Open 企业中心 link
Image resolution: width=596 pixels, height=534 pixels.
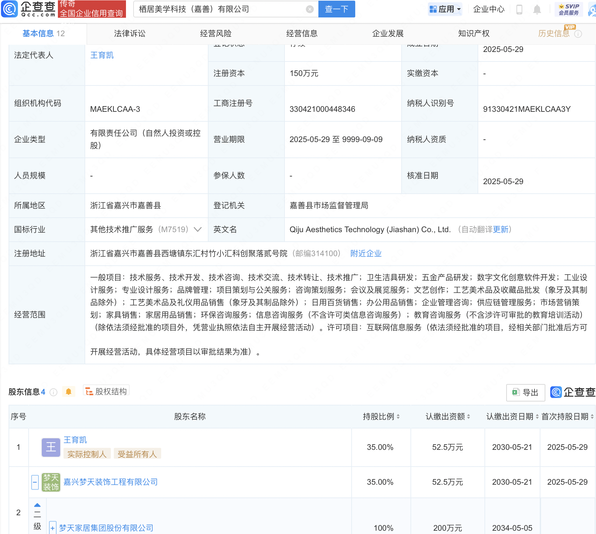489,9
